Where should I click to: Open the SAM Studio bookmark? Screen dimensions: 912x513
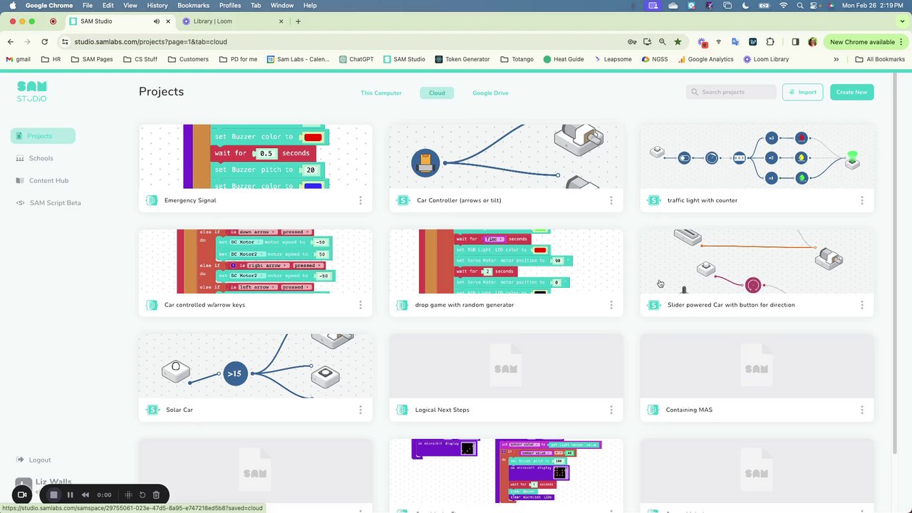click(404, 59)
